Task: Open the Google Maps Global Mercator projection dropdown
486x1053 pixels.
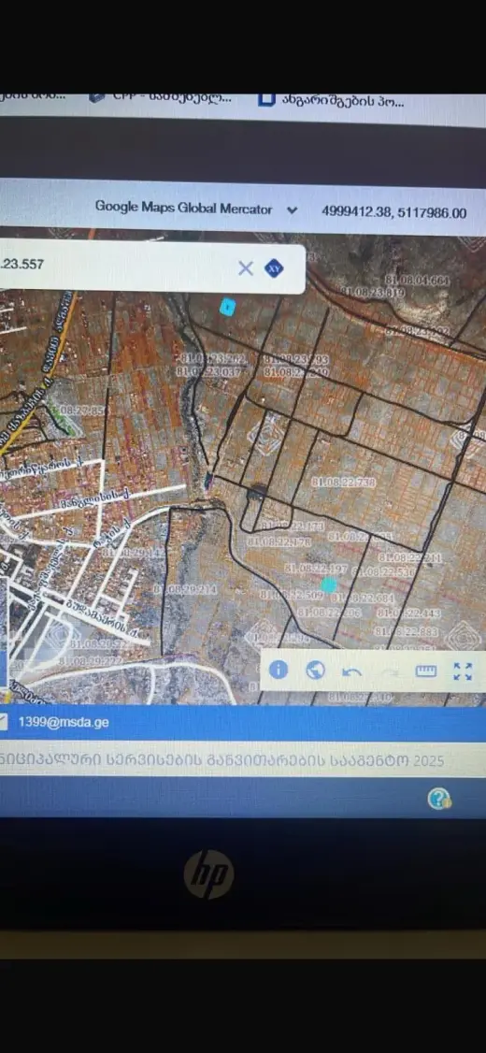Action: point(196,209)
